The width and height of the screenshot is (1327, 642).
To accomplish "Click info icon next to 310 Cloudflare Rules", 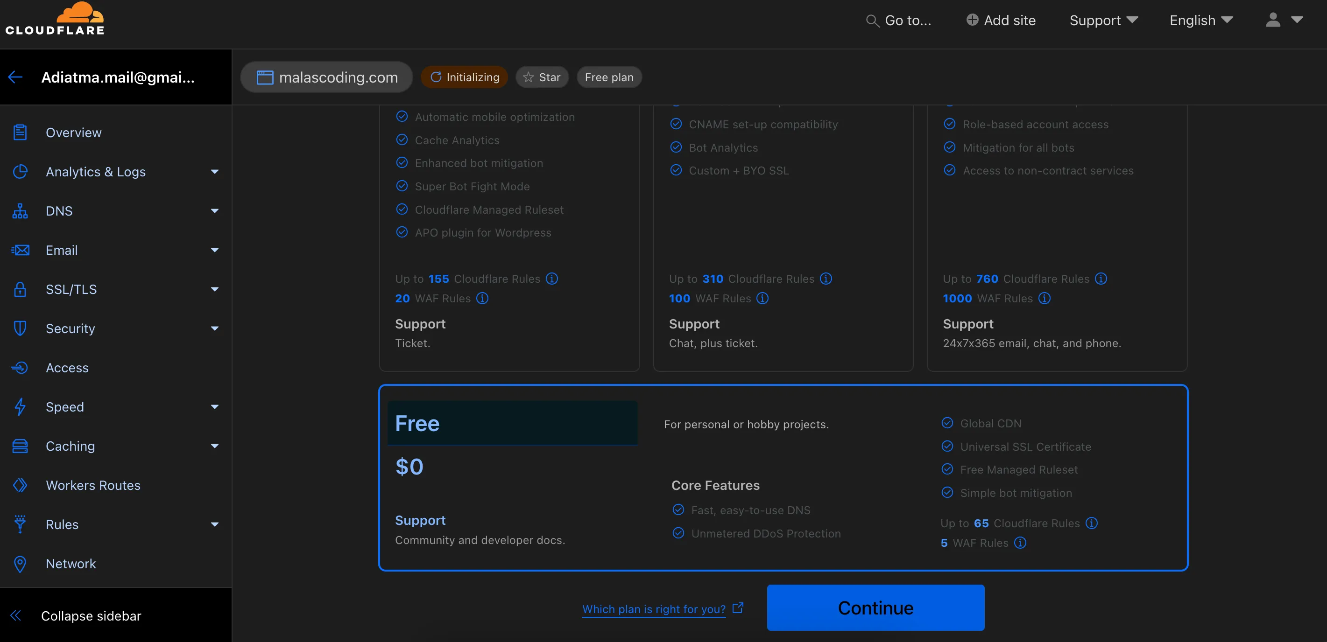I will [x=826, y=279].
